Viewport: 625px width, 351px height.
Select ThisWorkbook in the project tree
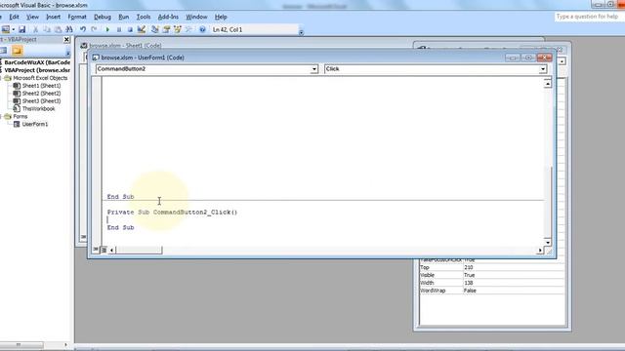pyautogui.click(x=39, y=108)
